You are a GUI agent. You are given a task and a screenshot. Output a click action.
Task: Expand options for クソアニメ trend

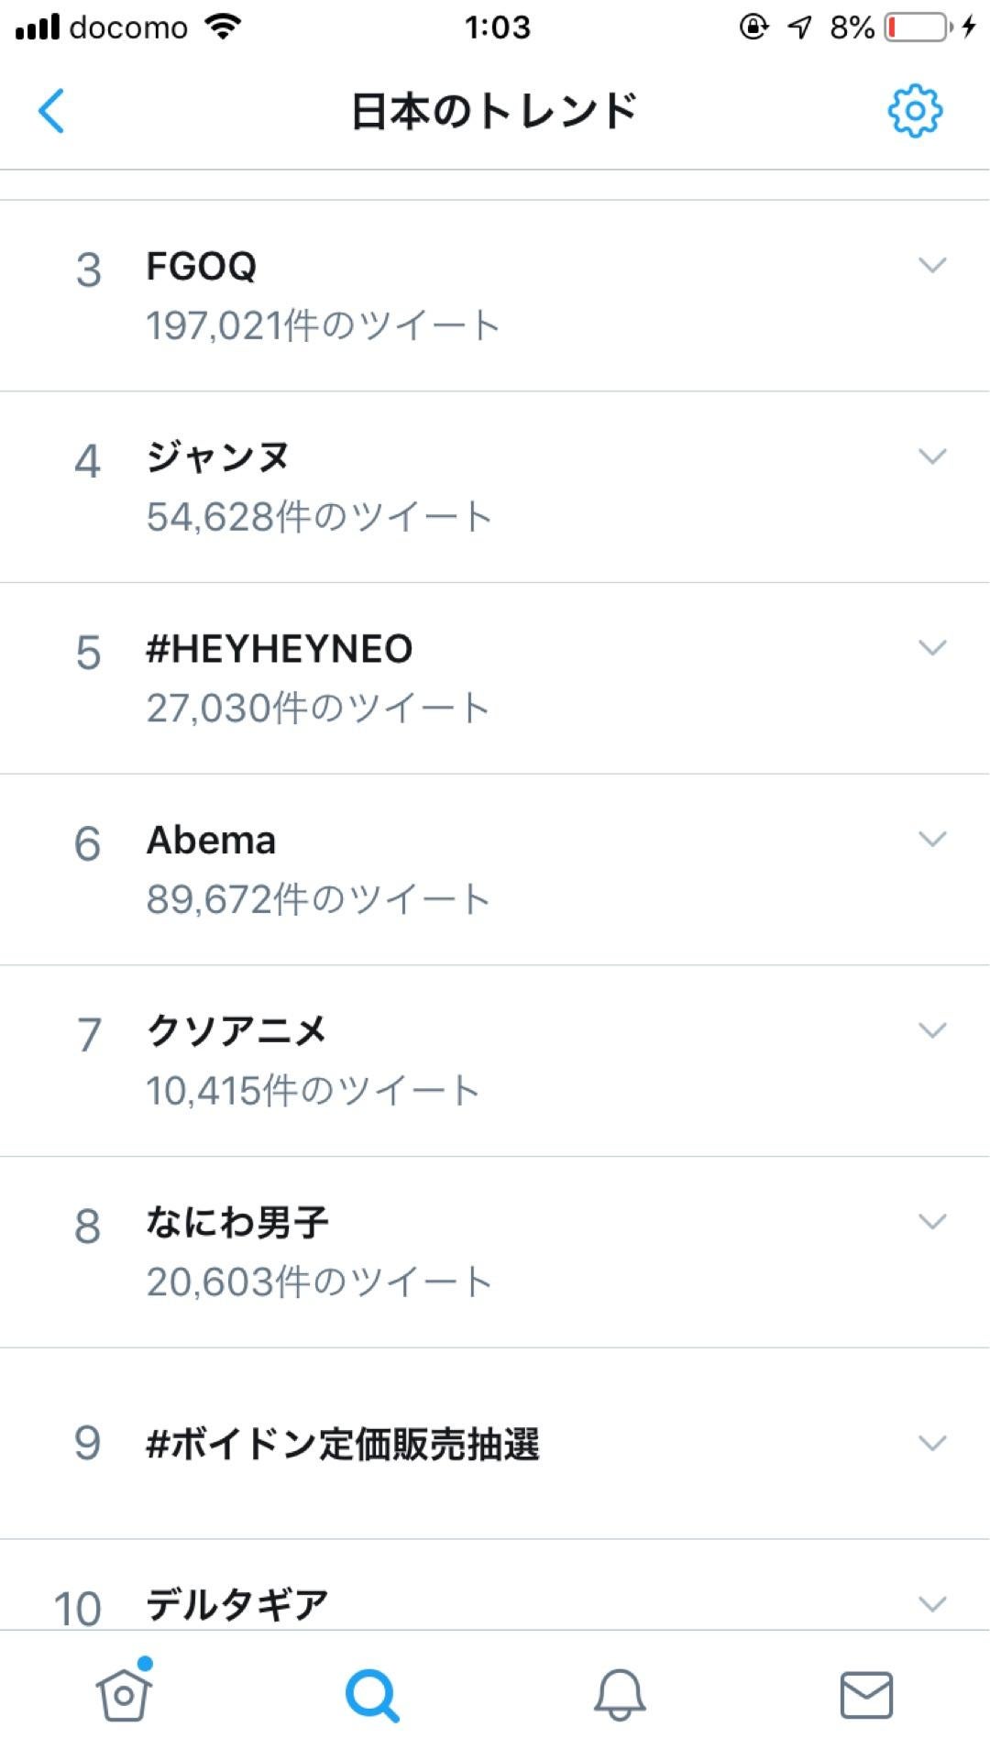click(x=932, y=1030)
